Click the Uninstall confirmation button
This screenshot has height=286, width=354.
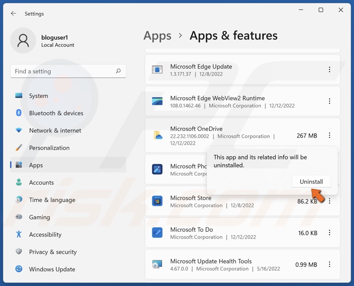(x=311, y=182)
